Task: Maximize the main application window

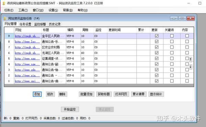Action: 200,3
